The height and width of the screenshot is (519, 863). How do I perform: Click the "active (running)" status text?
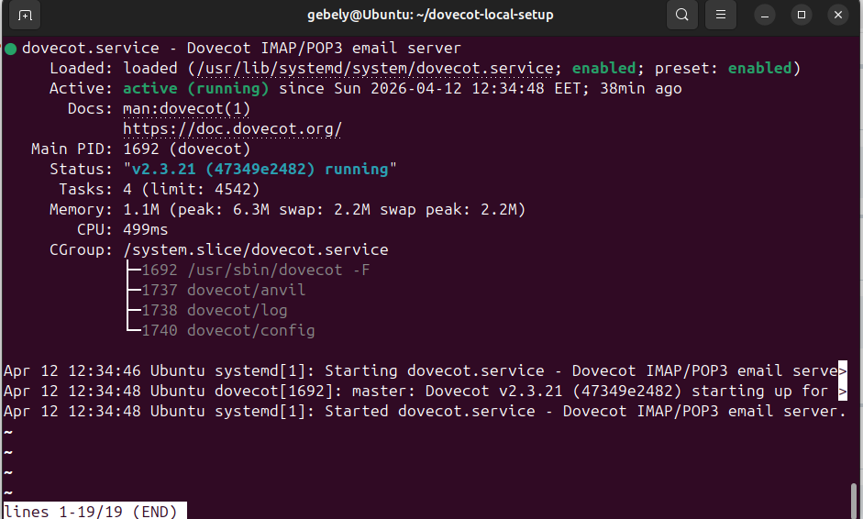195,89
